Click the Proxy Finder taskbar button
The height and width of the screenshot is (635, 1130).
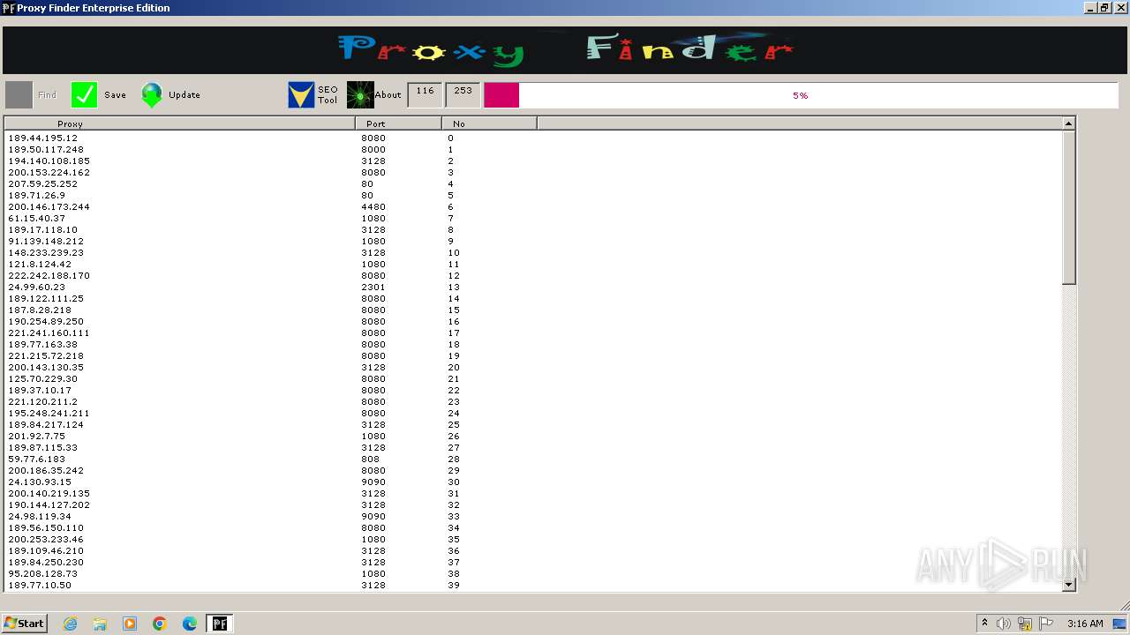(x=219, y=624)
